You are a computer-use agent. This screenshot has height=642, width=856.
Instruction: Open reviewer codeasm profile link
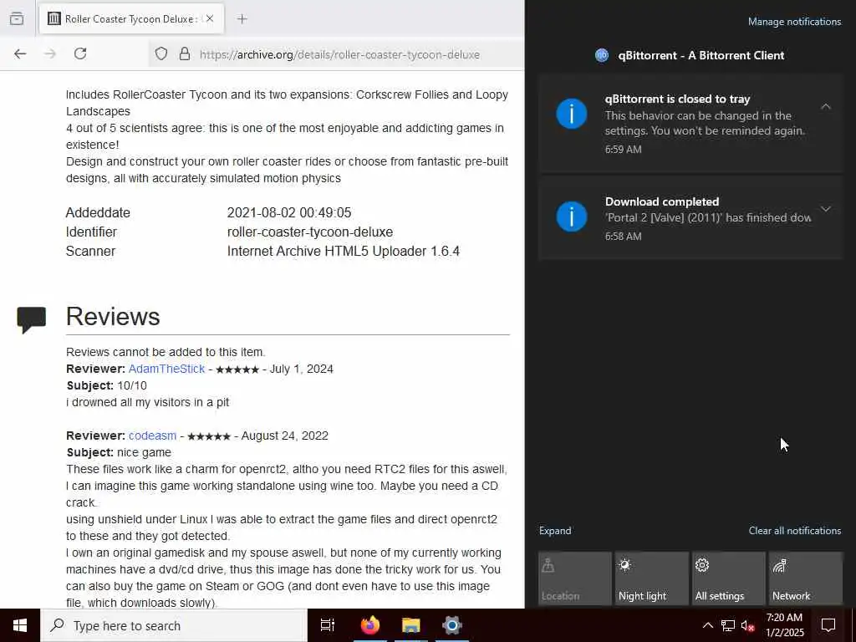(152, 436)
